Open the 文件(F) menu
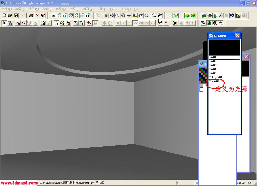The image size is (257, 186). pyautogui.click(x=7, y=9)
